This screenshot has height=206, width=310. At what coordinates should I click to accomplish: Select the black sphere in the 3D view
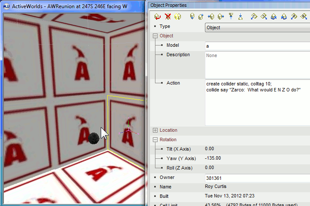click(x=93, y=138)
